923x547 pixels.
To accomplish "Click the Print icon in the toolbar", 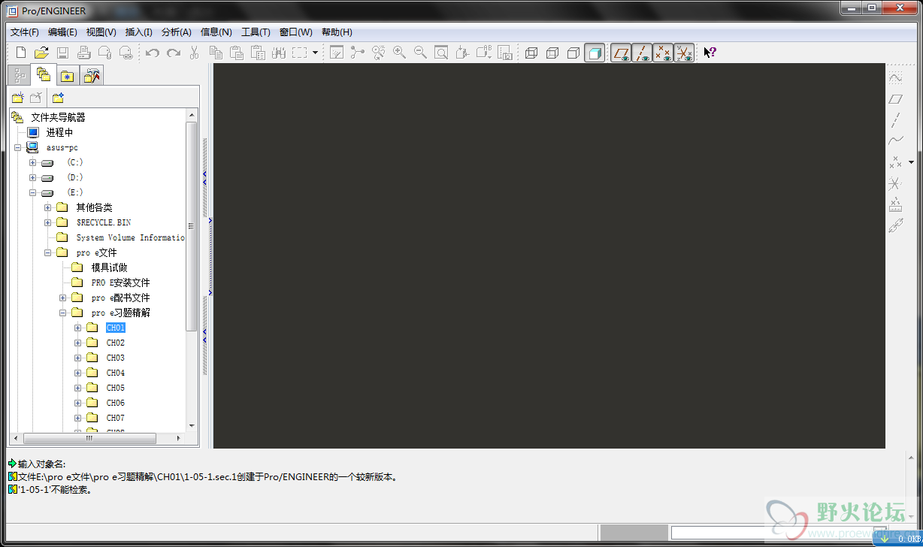I will coord(83,53).
